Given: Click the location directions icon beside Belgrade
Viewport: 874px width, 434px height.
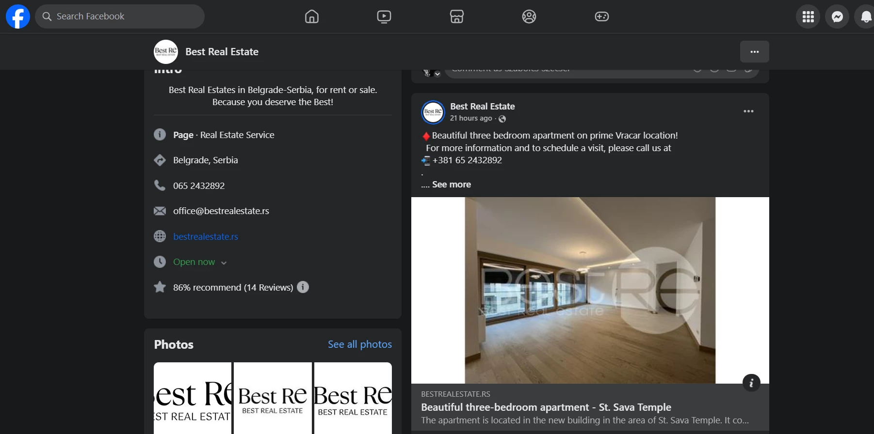Looking at the screenshot, I should [x=160, y=160].
